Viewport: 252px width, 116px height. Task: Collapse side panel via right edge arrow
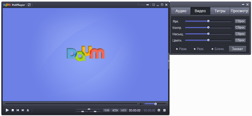(x=169, y=61)
